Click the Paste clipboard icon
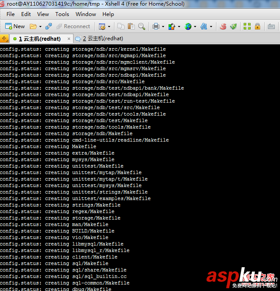280x291 pixels. pyautogui.click(x=131, y=26)
